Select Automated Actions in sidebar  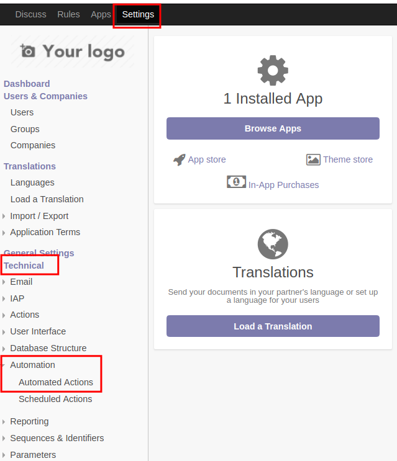tap(56, 382)
